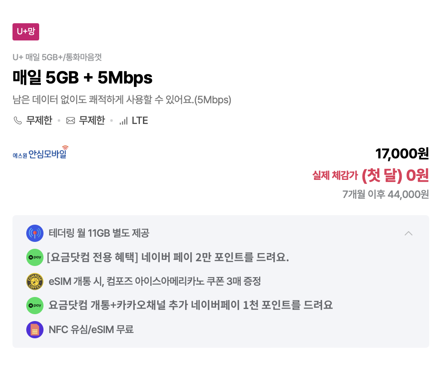Click the tethering benefit icon
The image size is (440, 371).
pyautogui.click(x=35, y=233)
